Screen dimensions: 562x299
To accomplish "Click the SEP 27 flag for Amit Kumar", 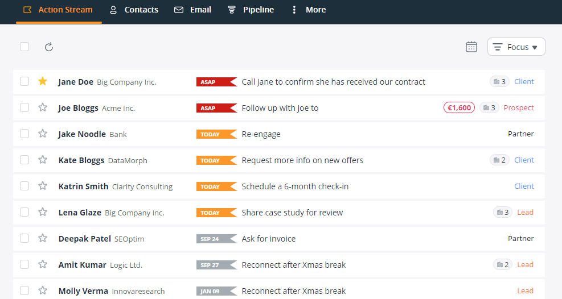I will tap(216, 265).
